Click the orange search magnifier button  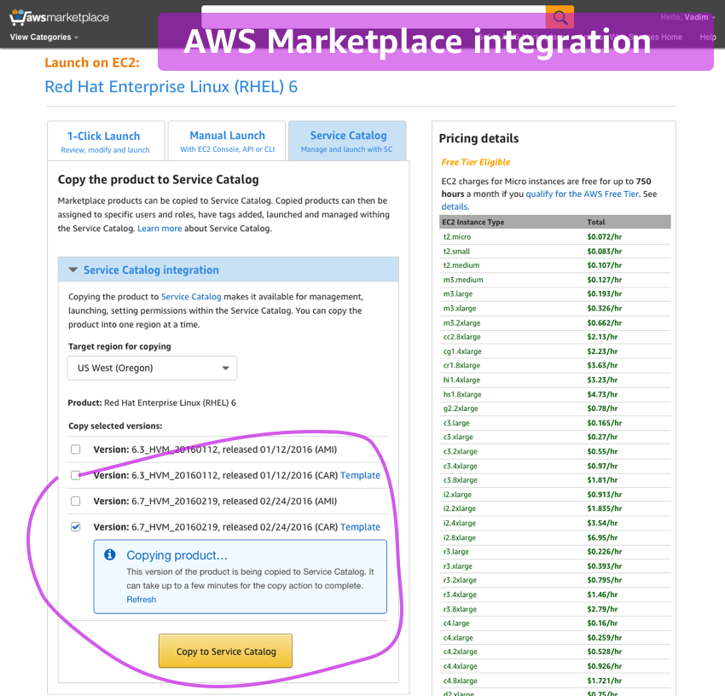coord(560,17)
